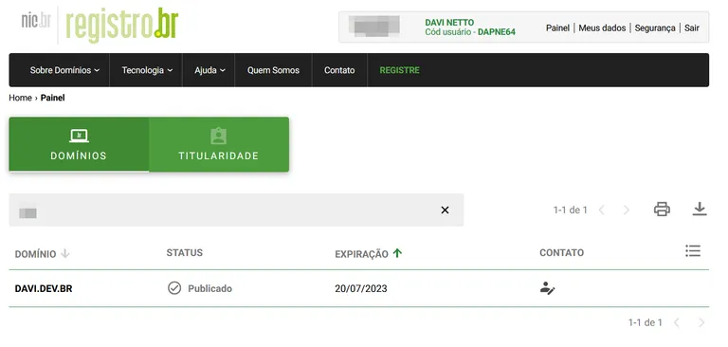Go to next page in top pagination
728x347 pixels.
(627, 210)
